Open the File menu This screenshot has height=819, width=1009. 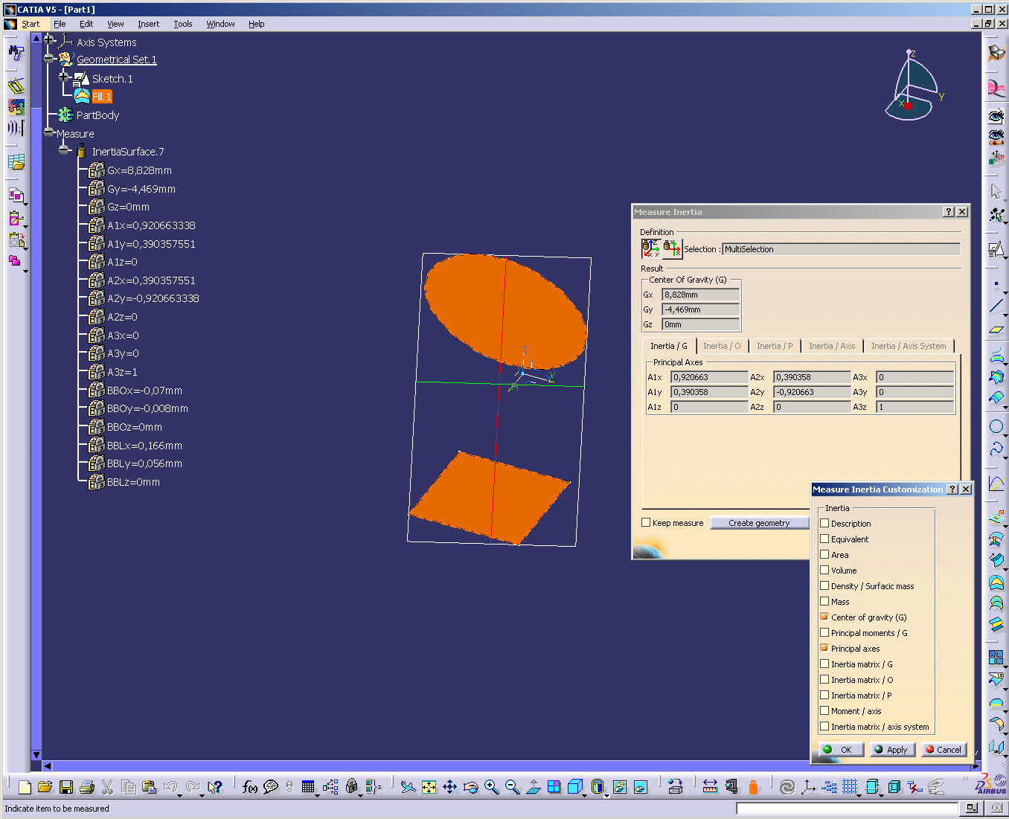pos(60,24)
